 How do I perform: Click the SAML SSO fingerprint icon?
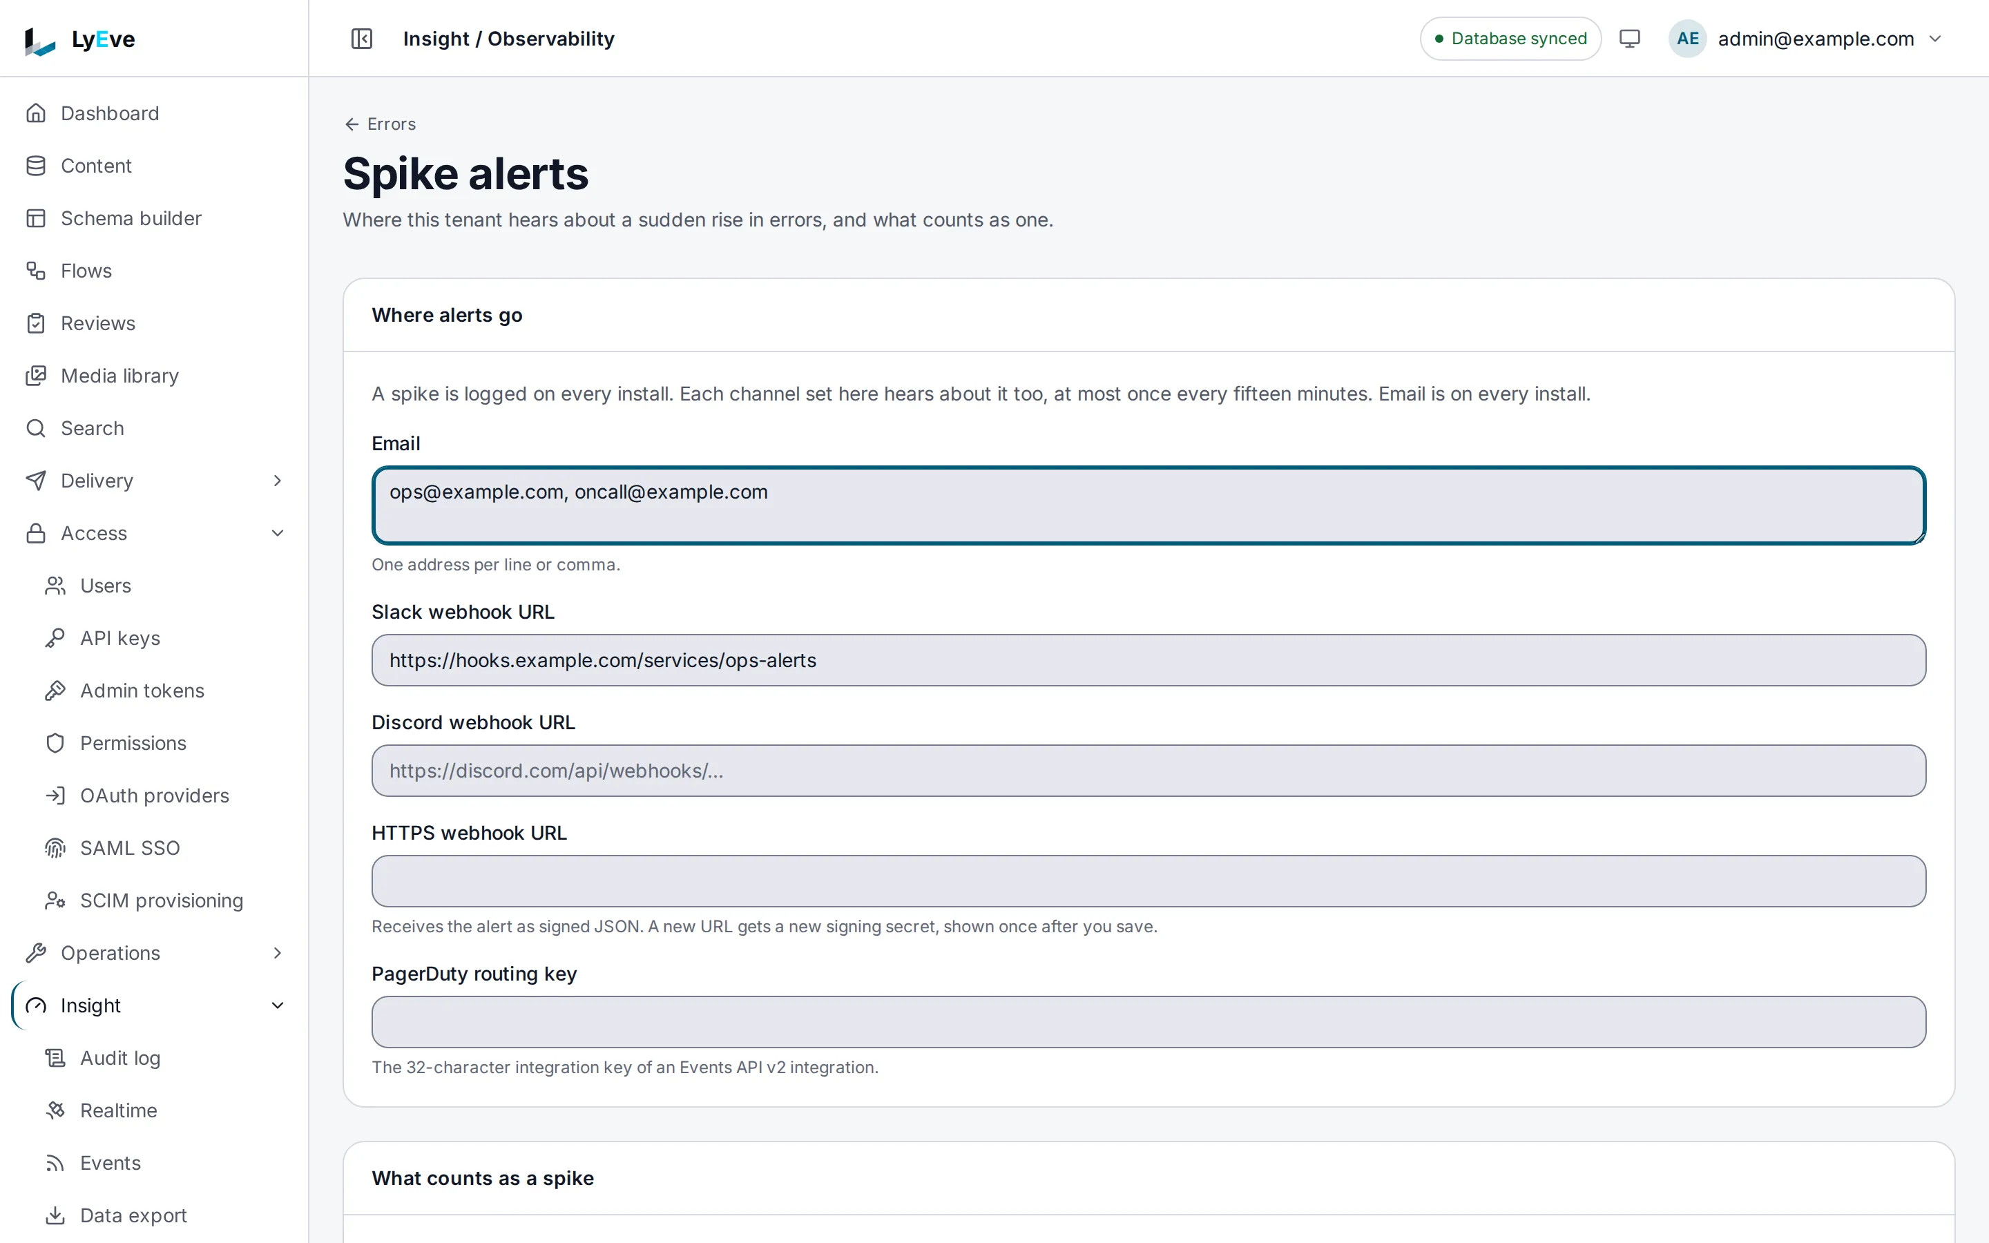(x=55, y=849)
